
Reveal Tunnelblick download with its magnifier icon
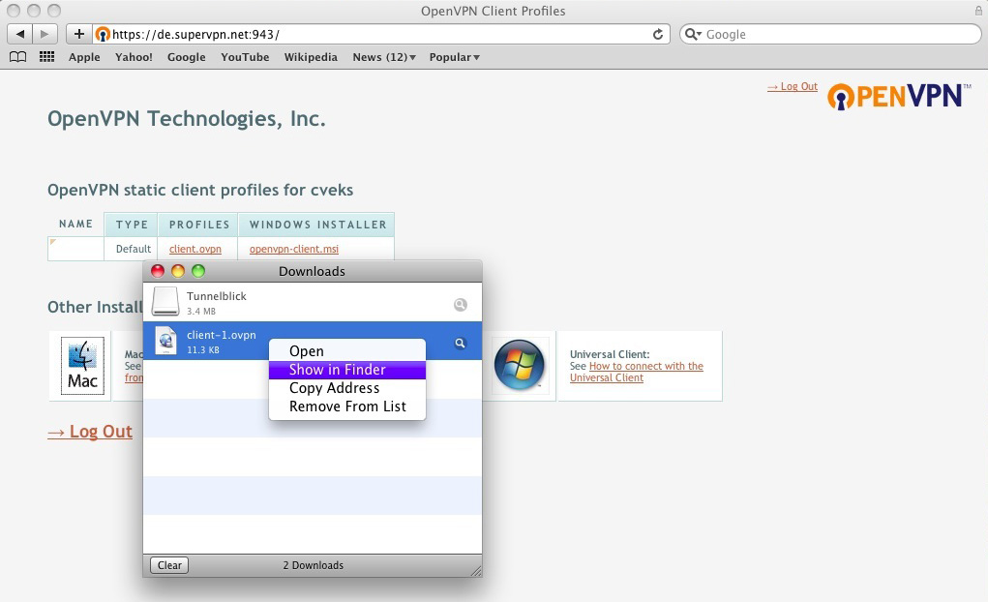coord(461,305)
